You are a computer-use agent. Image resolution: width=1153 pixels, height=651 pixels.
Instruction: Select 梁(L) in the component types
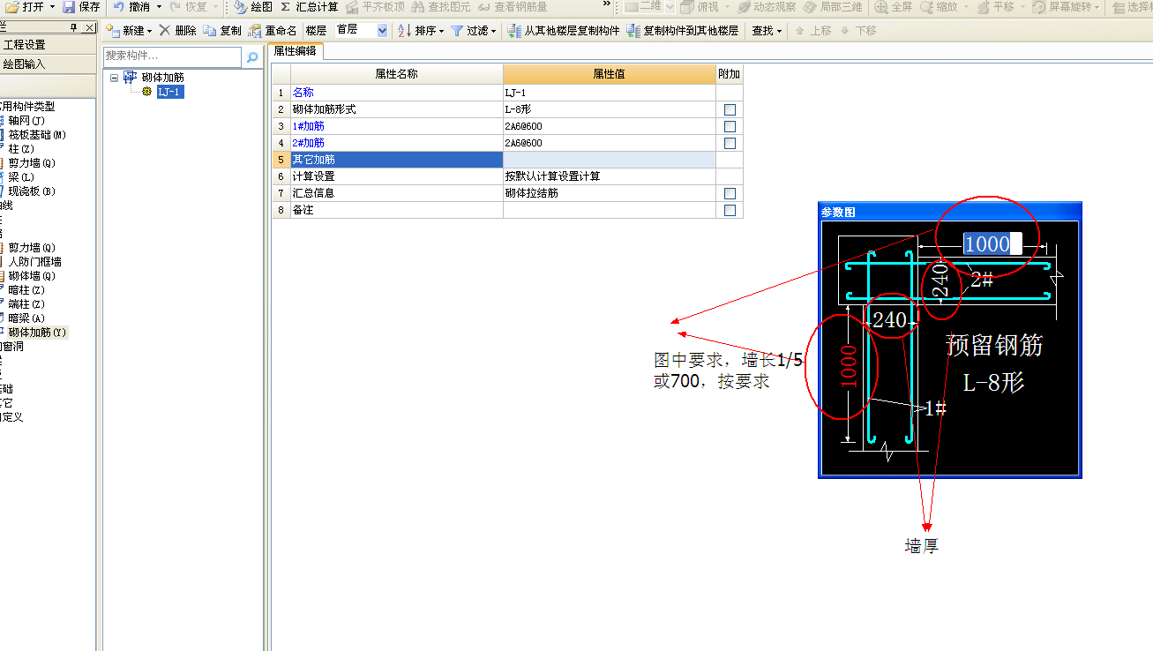click(20, 177)
